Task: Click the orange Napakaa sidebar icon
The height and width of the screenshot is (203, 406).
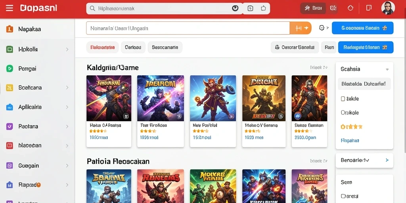Action: tap(10, 29)
